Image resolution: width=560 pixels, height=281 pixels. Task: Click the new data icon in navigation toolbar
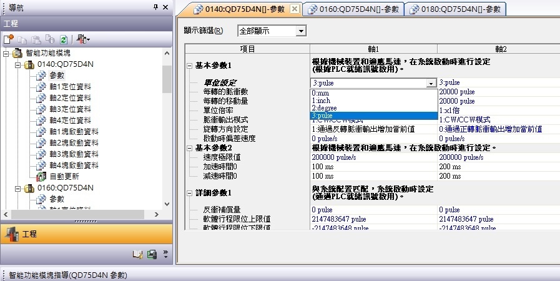click(x=8, y=39)
